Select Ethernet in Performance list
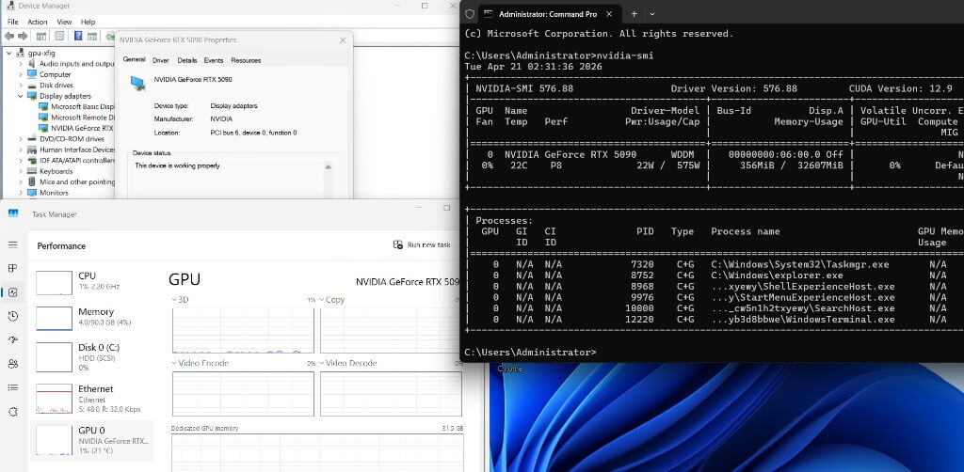The height and width of the screenshot is (472, 964). tap(91, 399)
